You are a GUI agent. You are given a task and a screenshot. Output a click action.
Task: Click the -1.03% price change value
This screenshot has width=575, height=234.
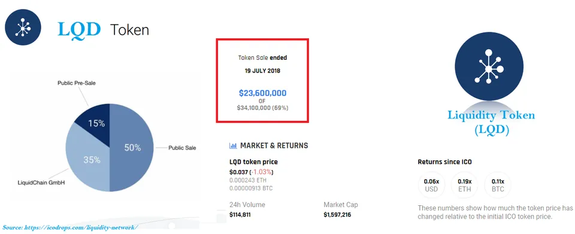(262, 172)
